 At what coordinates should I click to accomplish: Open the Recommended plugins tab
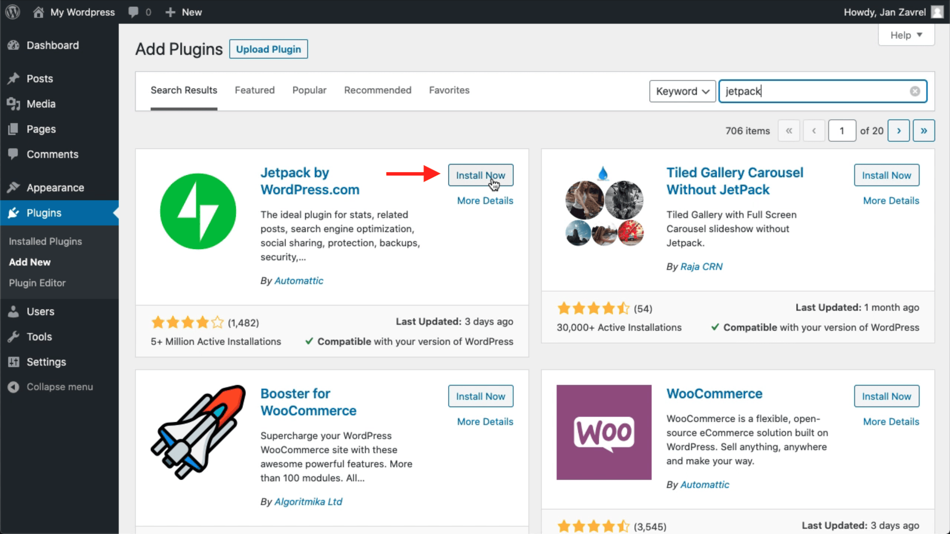[x=378, y=90]
